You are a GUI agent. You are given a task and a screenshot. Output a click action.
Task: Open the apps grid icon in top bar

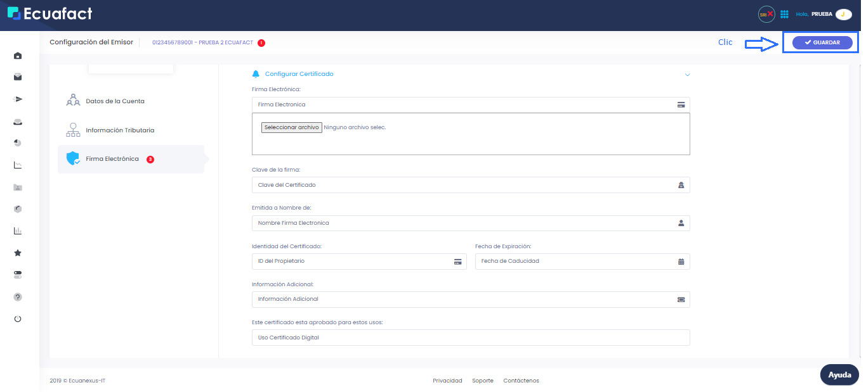(x=785, y=13)
